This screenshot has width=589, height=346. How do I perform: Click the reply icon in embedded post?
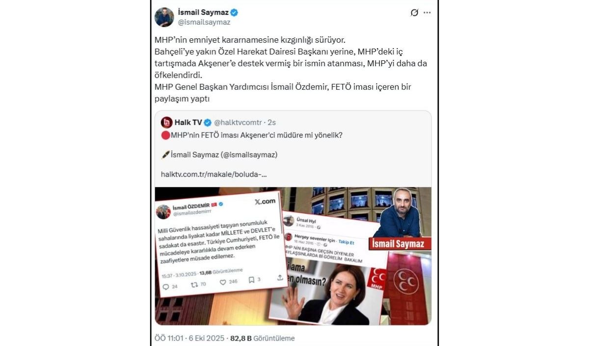[x=166, y=286]
